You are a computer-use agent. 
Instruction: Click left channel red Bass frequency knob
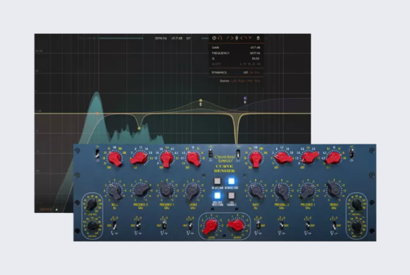point(115,159)
